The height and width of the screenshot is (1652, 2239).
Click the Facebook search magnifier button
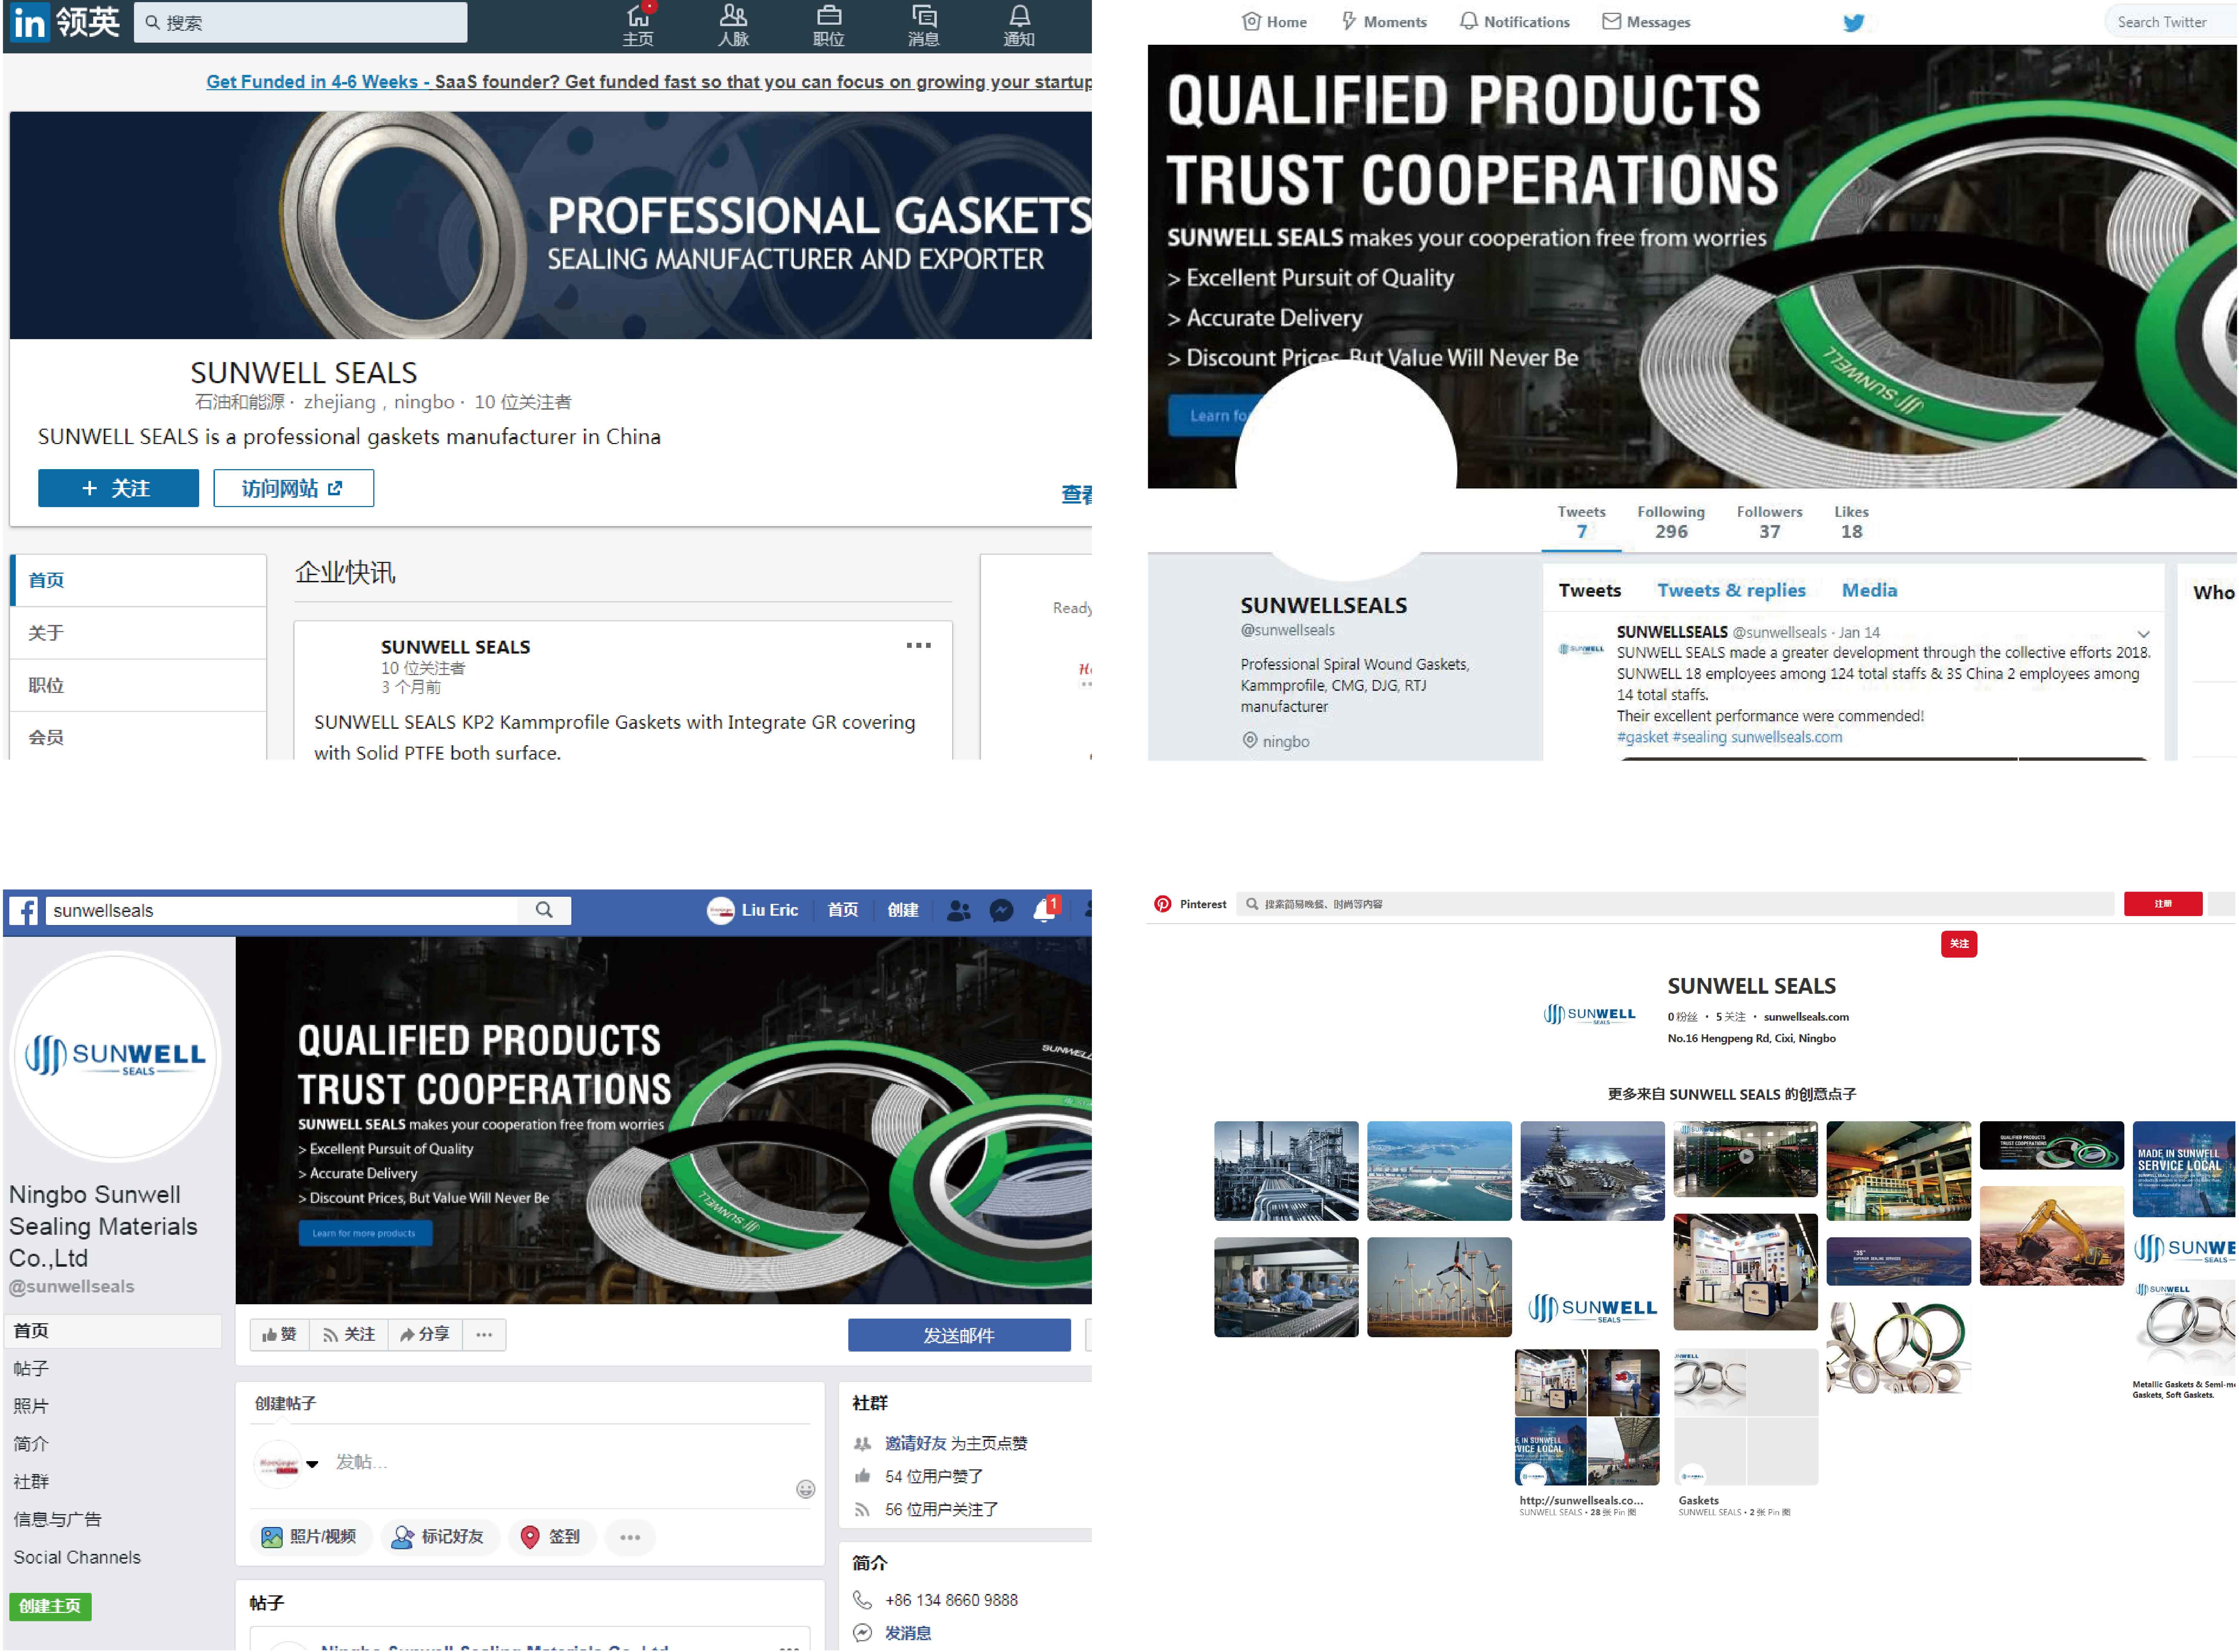(544, 910)
